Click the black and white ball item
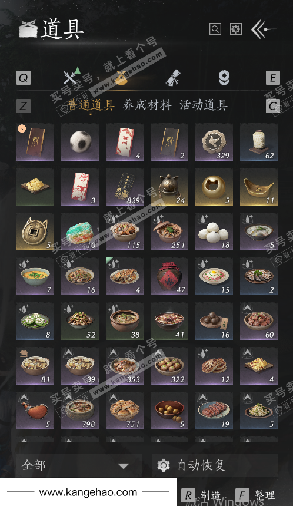The image size is (293, 506). point(80,142)
